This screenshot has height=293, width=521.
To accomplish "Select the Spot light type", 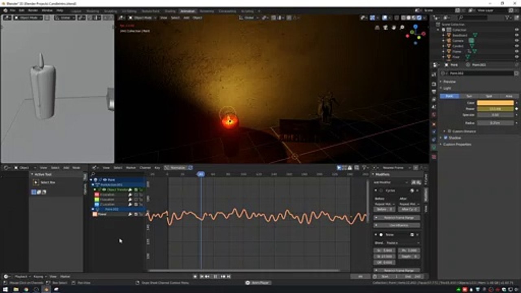I will pos(488,96).
